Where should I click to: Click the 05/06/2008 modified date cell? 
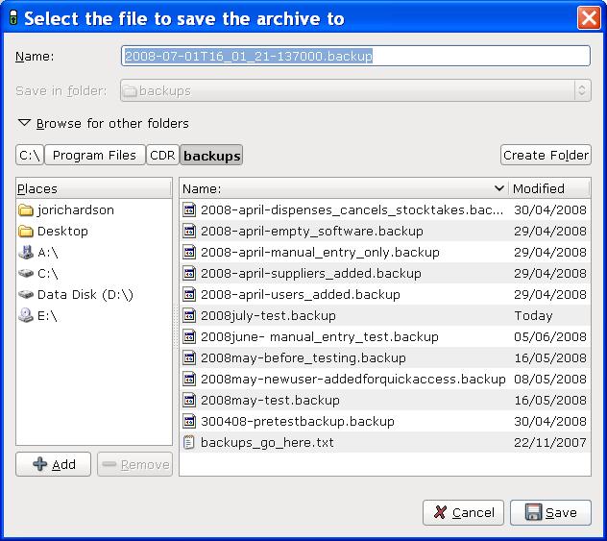(550, 337)
